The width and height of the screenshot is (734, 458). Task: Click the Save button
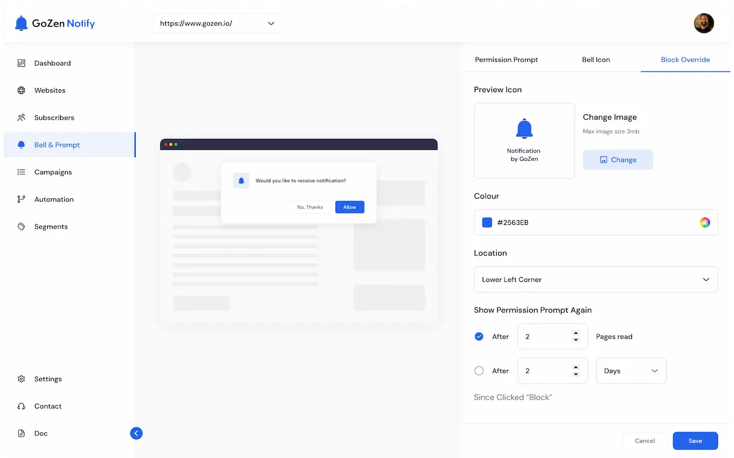coord(695,441)
